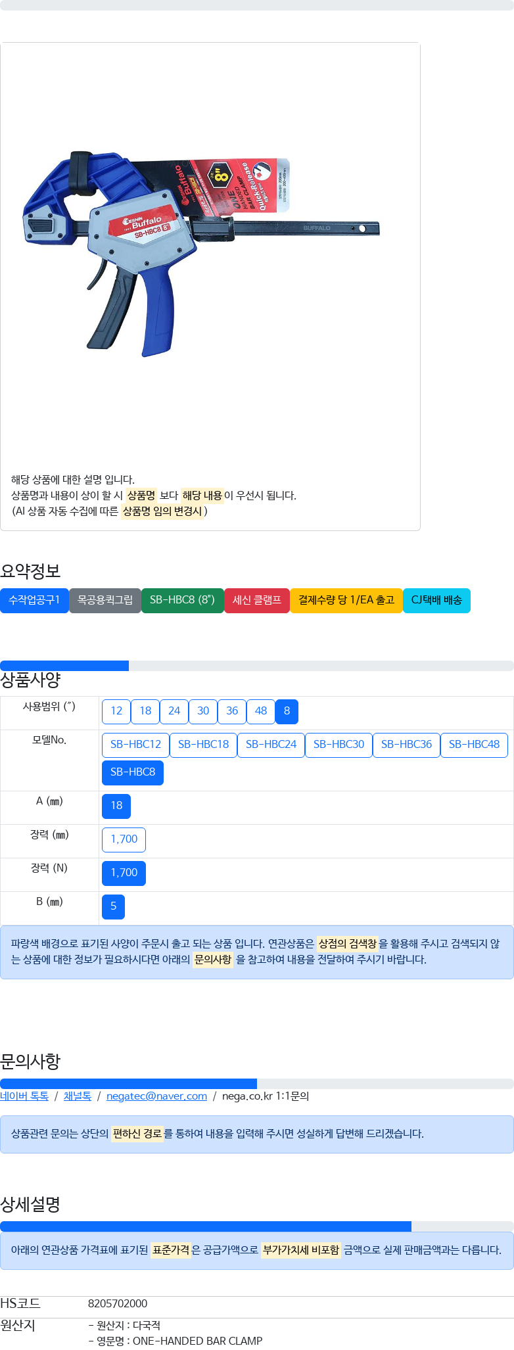Select the highlighted size 8 option
The image size is (514, 1350).
[x=287, y=711]
